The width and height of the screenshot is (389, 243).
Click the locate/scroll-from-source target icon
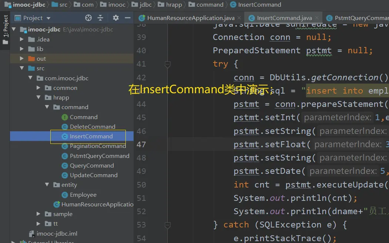point(88,18)
